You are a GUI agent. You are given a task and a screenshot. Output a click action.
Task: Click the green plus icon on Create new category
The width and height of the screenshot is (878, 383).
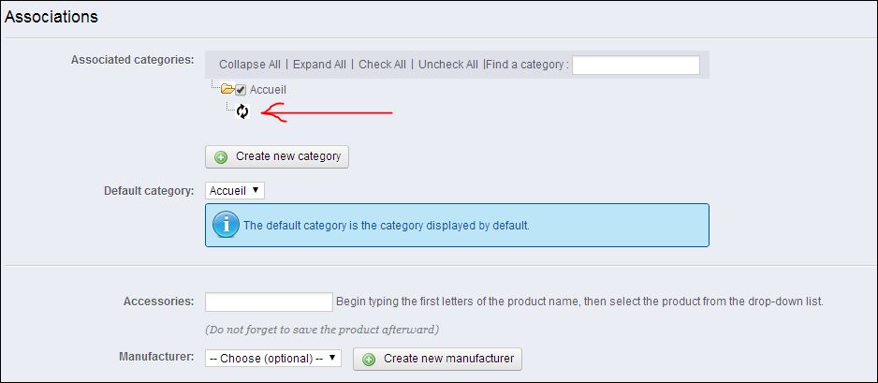tap(221, 157)
